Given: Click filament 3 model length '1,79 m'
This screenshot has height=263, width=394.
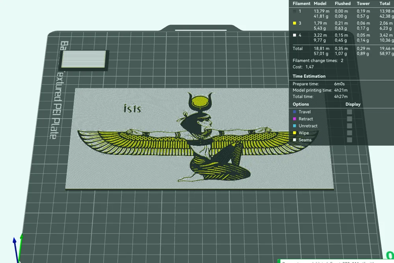Looking at the screenshot, I should click(320, 23).
